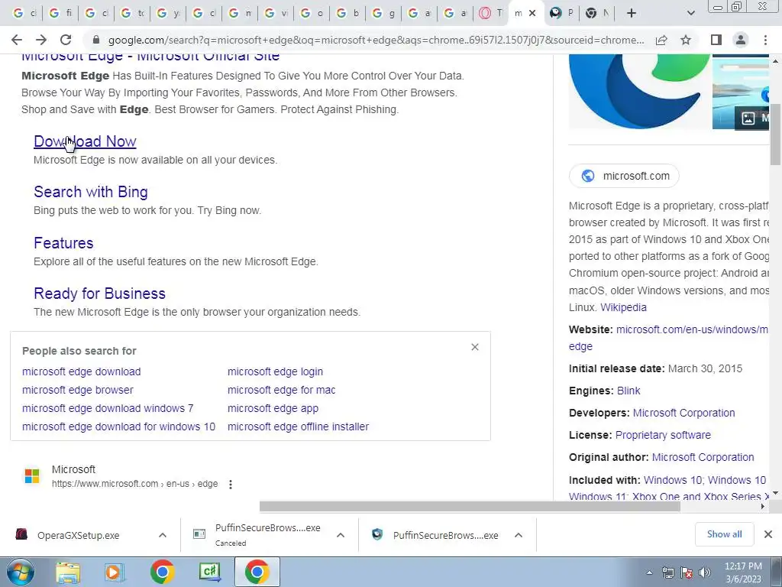The width and height of the screenshot is (782, 587).
Task: Open the network tray icon
Action: coord(667,572)
